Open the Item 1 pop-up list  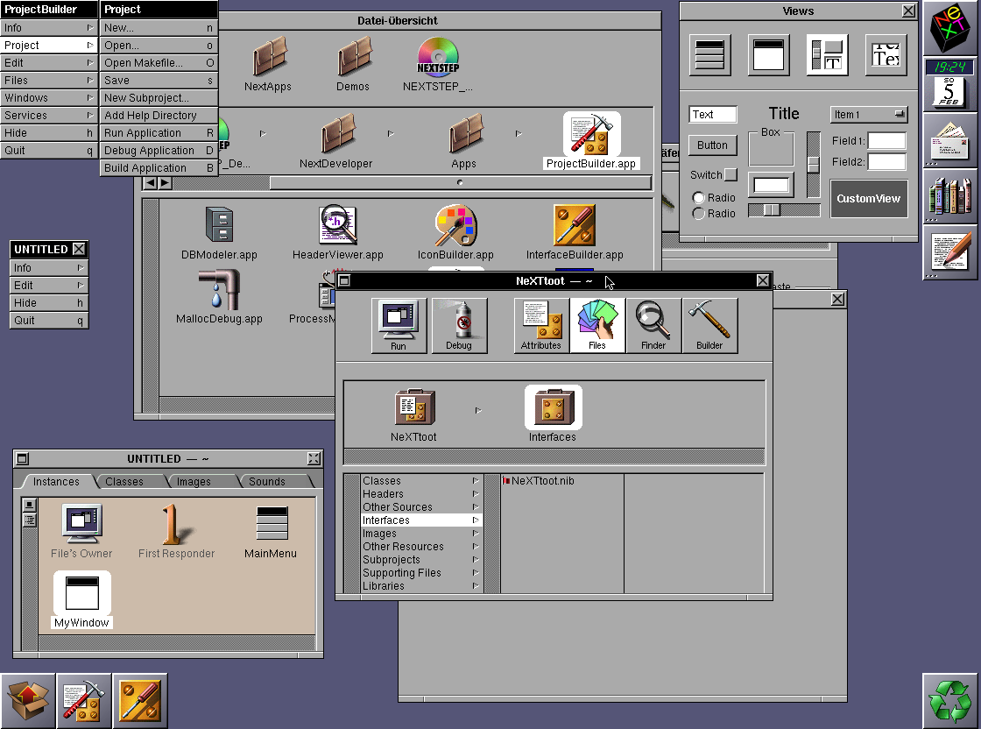868,115
